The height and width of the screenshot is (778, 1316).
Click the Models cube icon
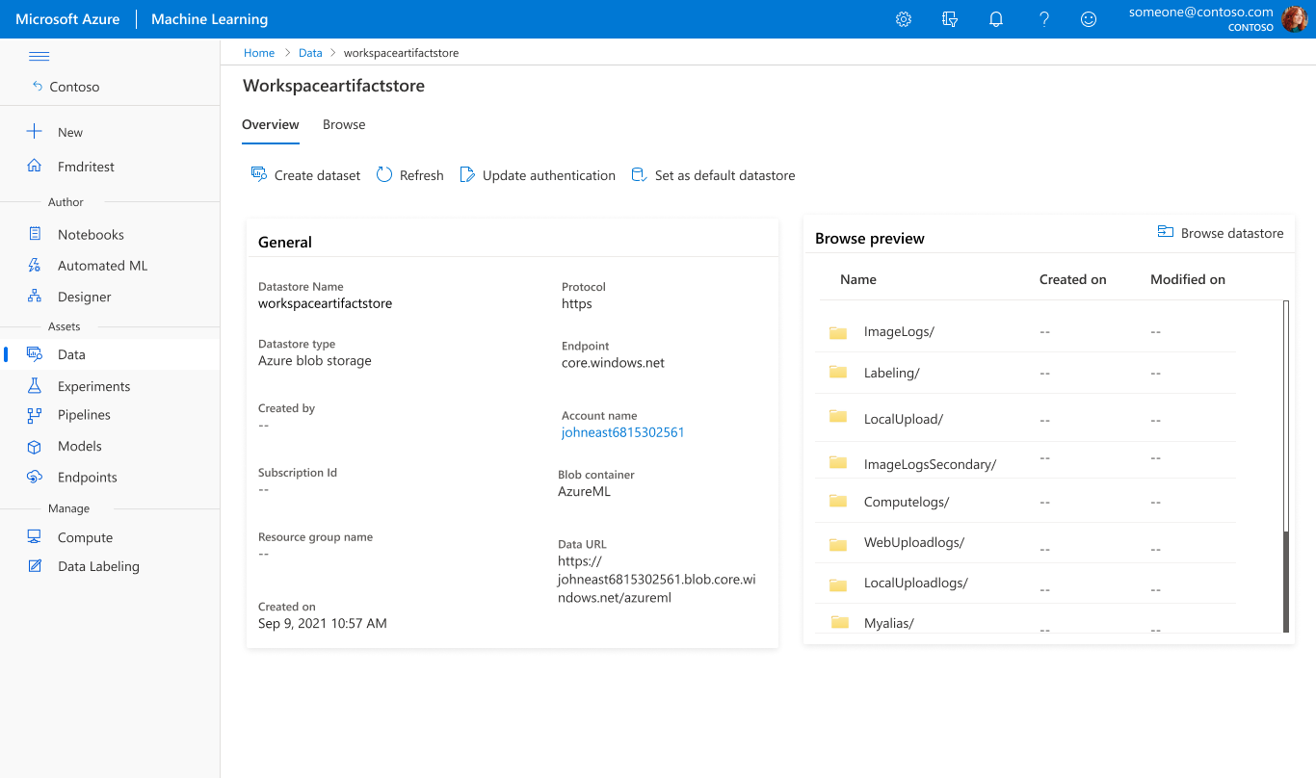click(x=35, y=446)
